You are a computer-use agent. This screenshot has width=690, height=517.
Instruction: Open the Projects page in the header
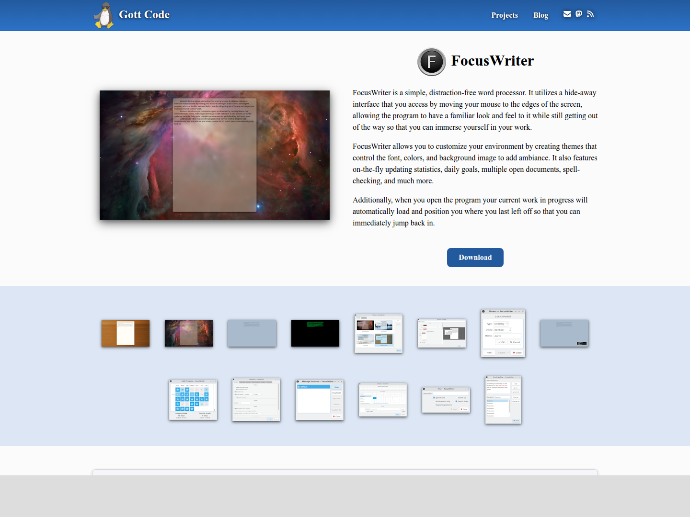pos(505,15)
